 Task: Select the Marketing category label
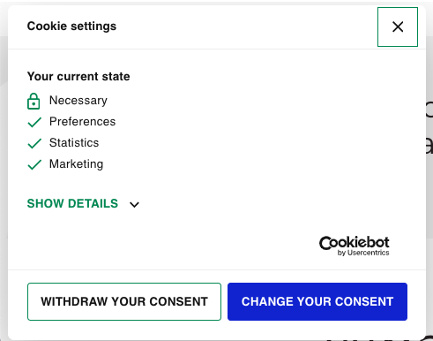pyautogui.click(x=76, y=164)
